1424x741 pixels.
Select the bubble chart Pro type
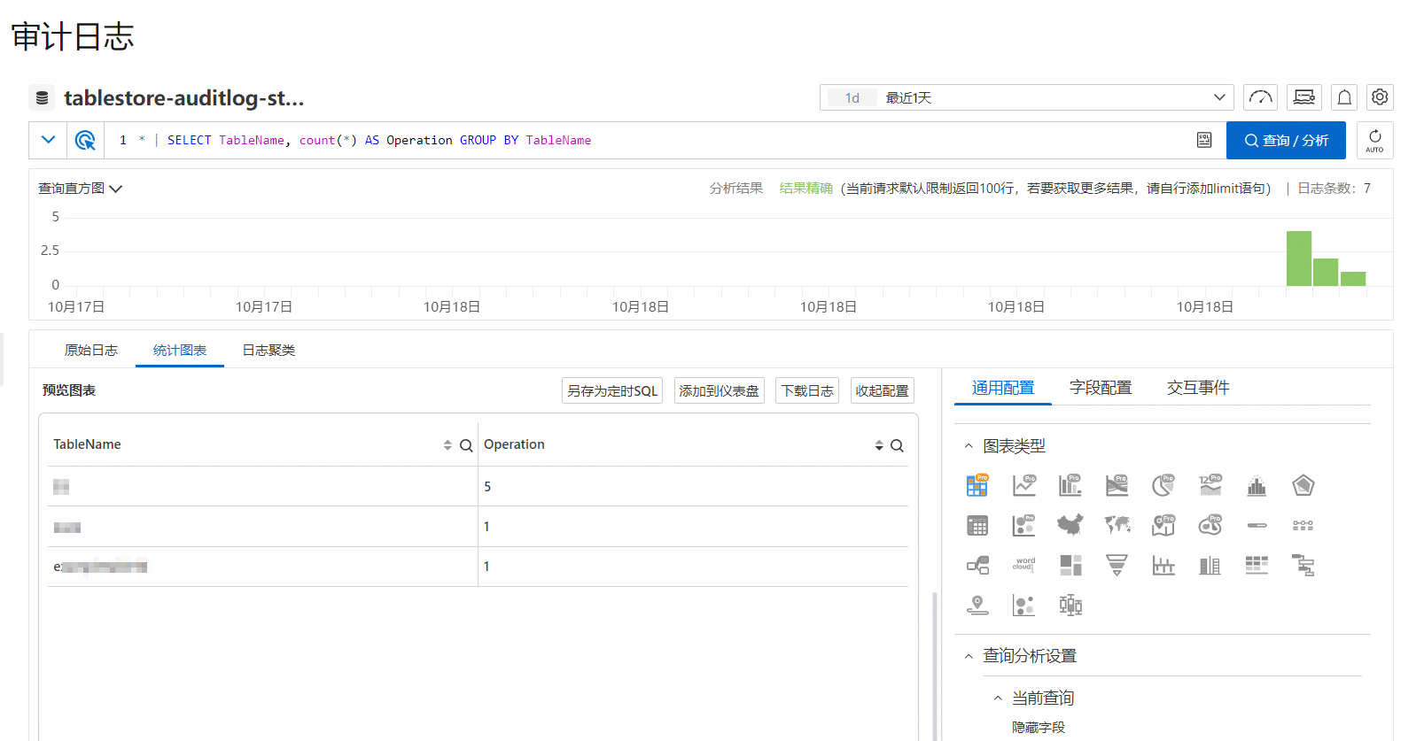tap(1024, 526)
